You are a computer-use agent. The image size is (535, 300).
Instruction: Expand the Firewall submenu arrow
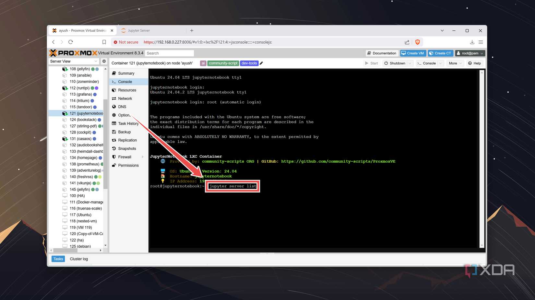142,157
